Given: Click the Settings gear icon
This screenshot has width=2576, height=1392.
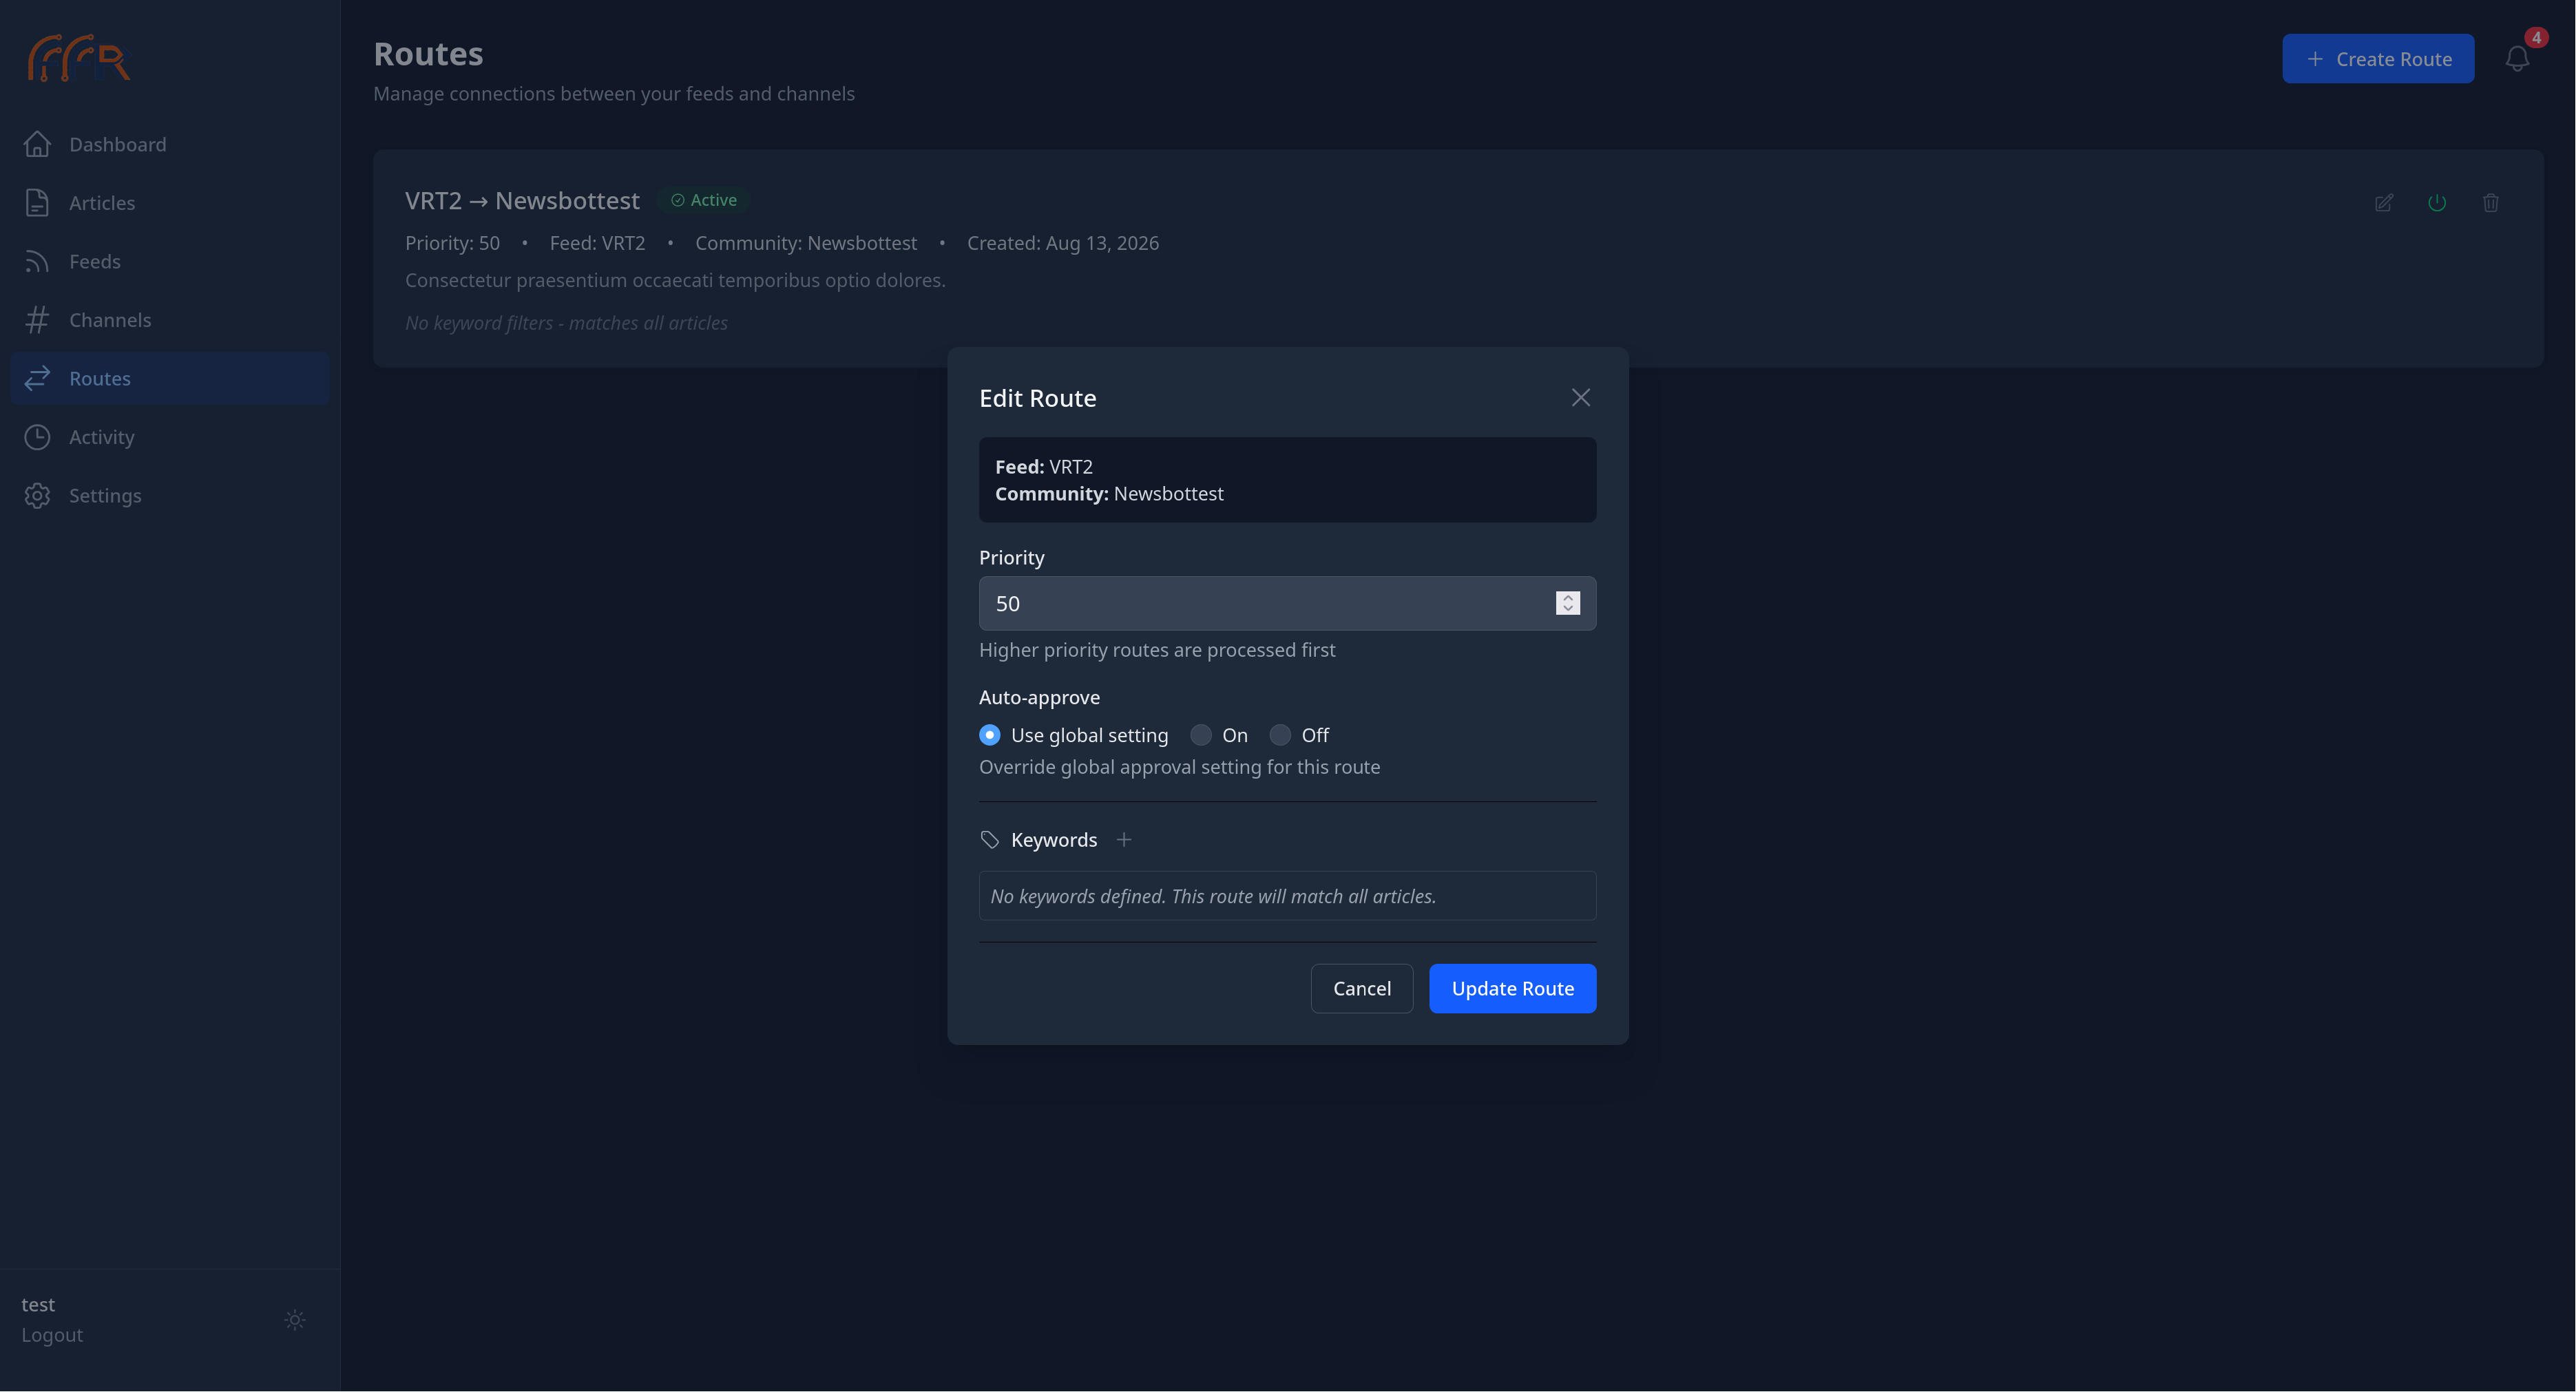Looking at the screenshot, I should coord(37,496).
